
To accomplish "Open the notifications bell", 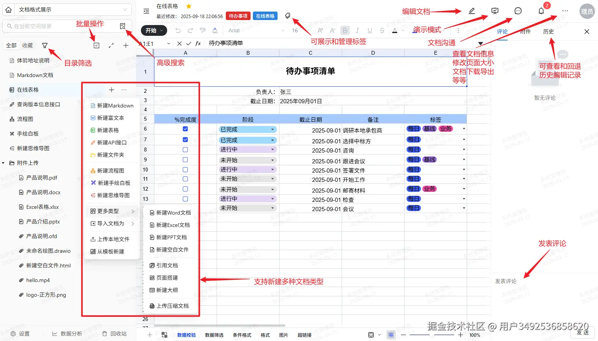I will (541, 11).
